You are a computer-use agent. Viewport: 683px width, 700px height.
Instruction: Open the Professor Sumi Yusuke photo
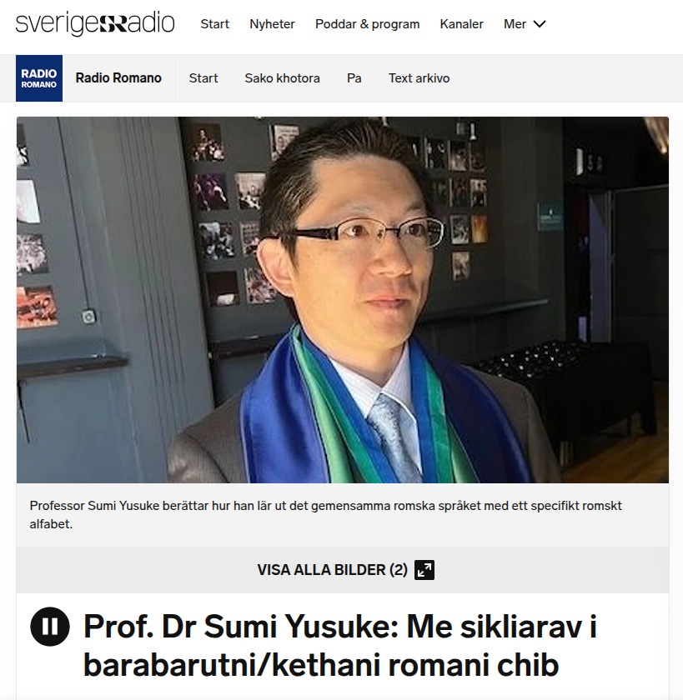(343, 299)
